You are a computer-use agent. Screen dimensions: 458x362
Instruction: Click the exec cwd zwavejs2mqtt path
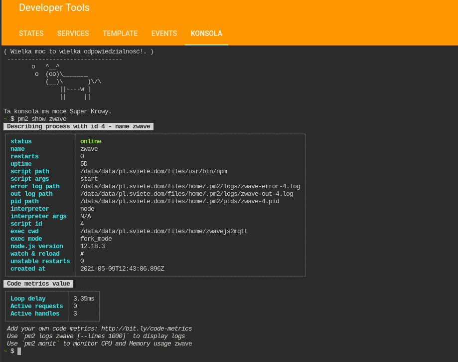(164, 231)
